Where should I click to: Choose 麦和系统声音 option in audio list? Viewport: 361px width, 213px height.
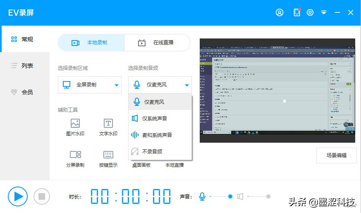(160, 135)
